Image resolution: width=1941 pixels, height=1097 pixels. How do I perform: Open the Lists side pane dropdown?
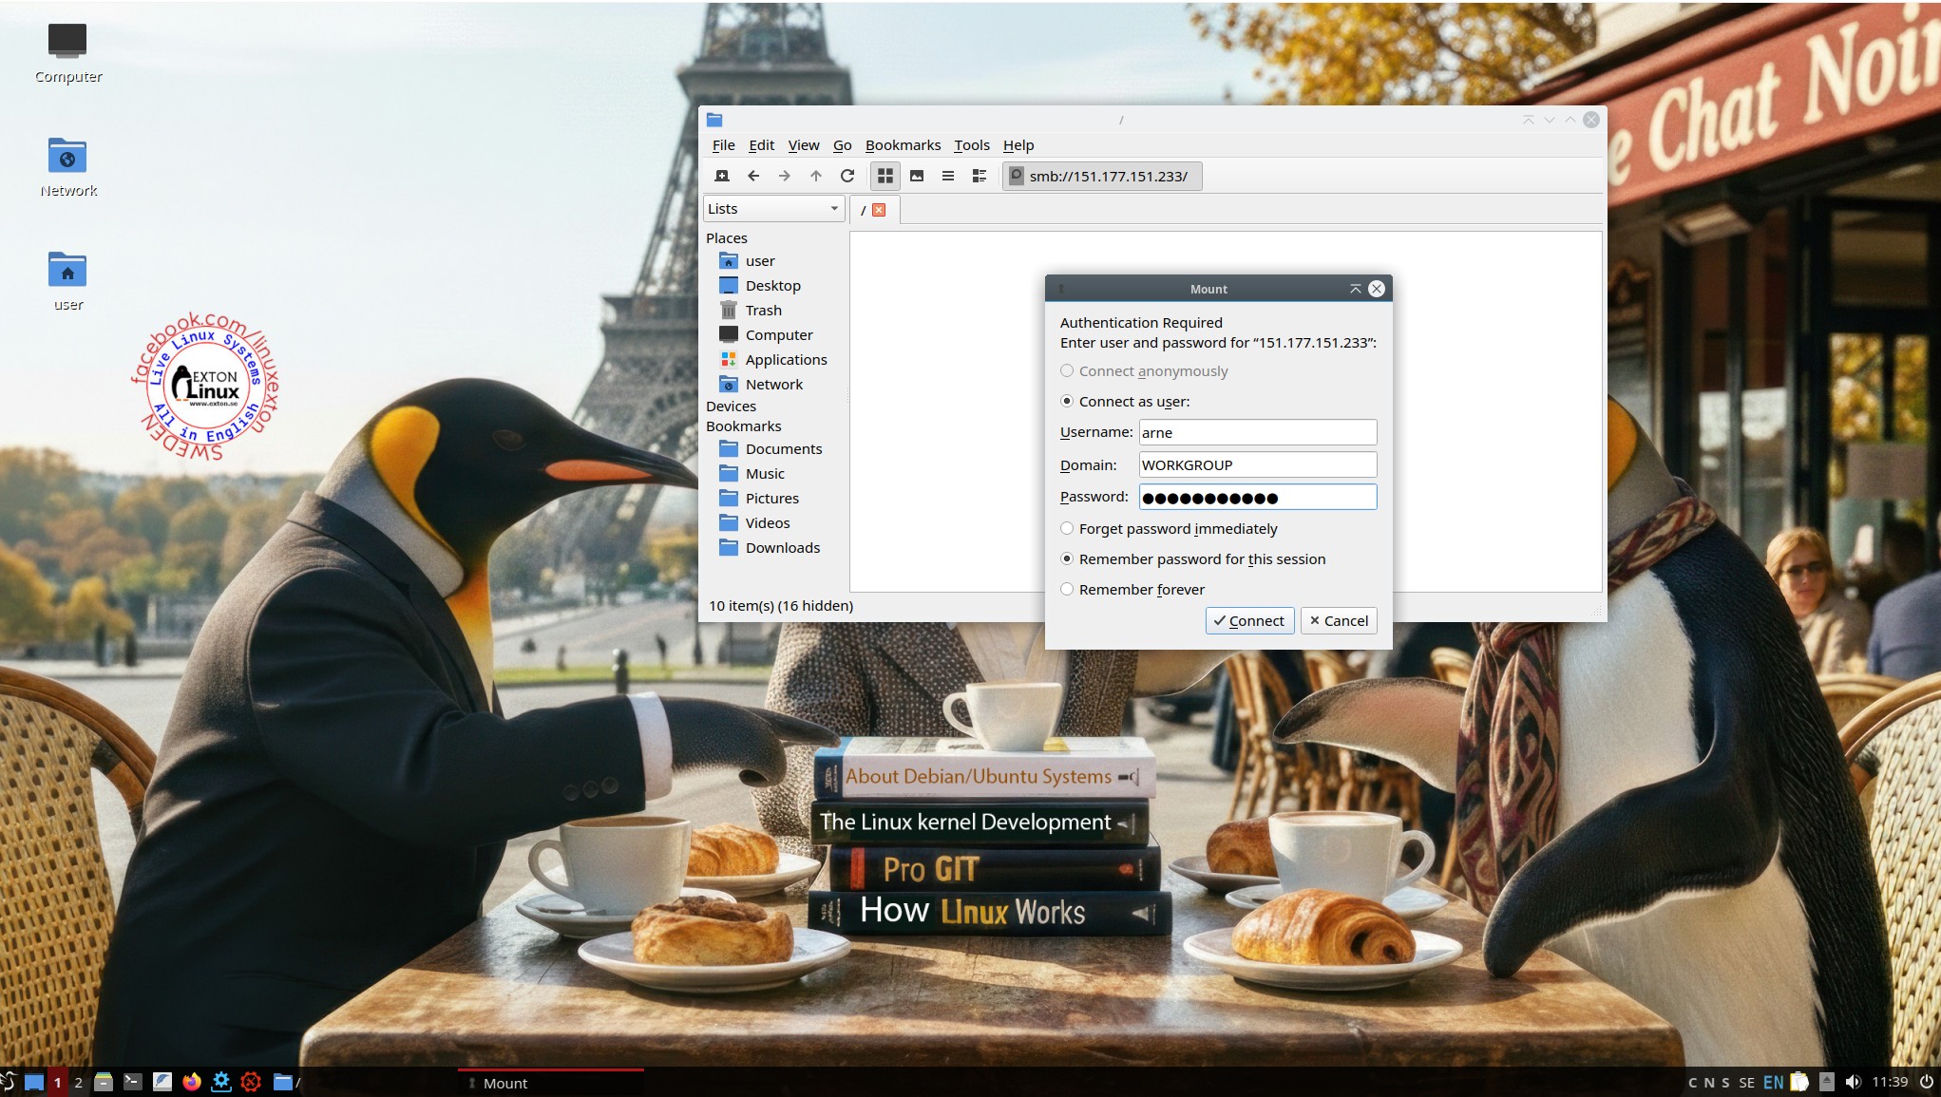(773, 209)
